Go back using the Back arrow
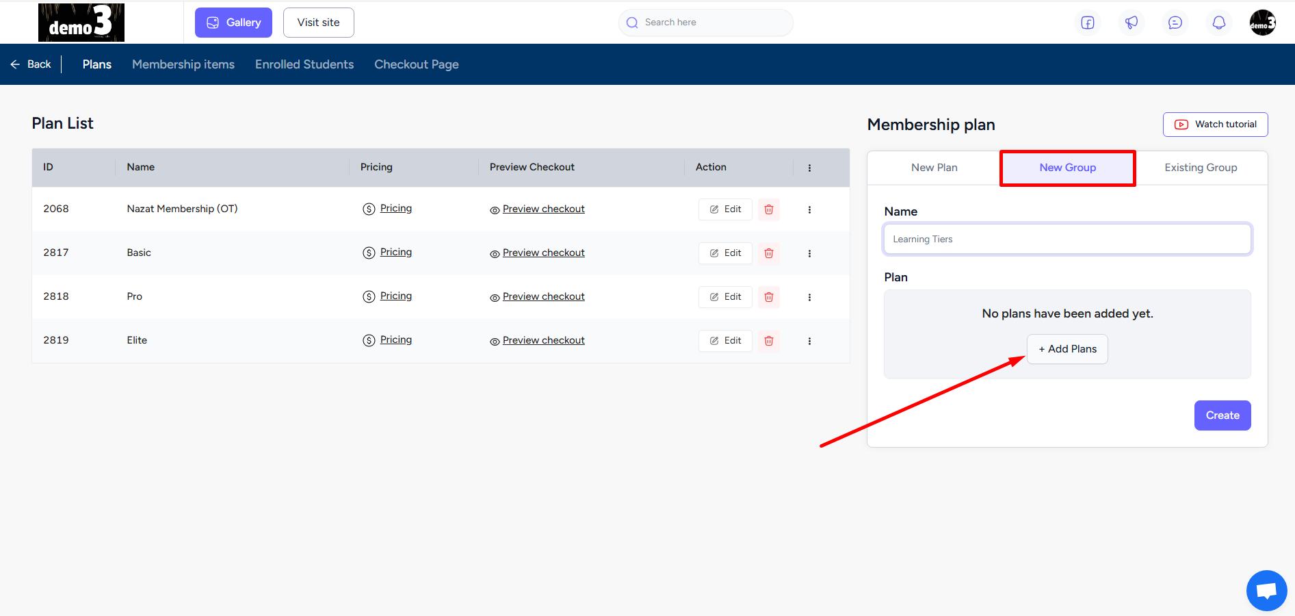 pyautogui.click(x=31, y=64)
